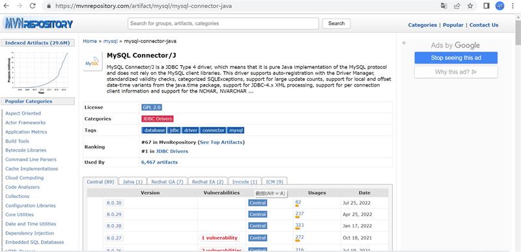521x252 pixels.
Task: Open version 8.0.27
Action: point(114,238)
